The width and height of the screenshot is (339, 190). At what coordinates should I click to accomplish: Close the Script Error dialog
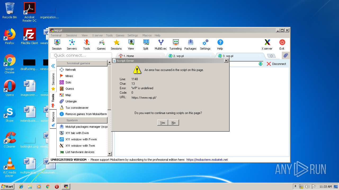[x=226, y=60]
